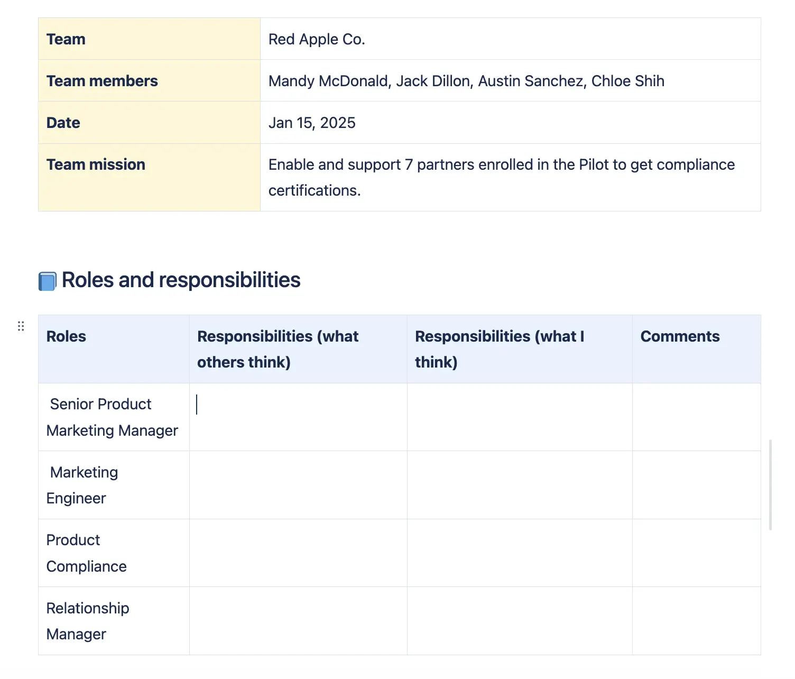Click 'what others think' cell for Marketing Engineer
The height and width of the screenshot is (679, 795).
point(298,485)
